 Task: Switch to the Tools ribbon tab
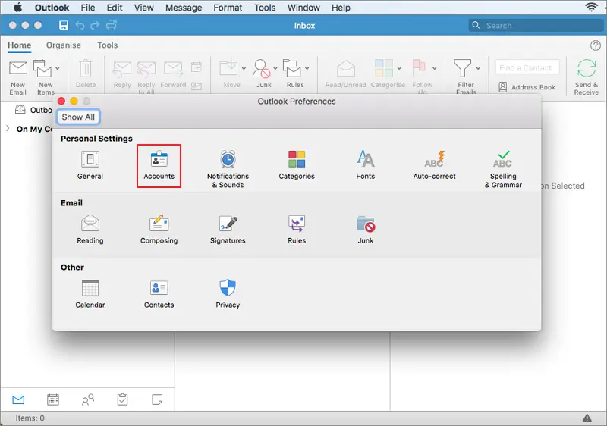pyautogui.click(x=107, y=45)
